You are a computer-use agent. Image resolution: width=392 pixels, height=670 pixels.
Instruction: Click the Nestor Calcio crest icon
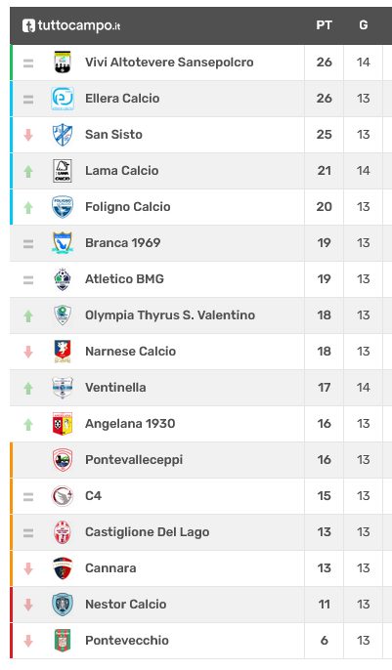(x=63, y=605)
